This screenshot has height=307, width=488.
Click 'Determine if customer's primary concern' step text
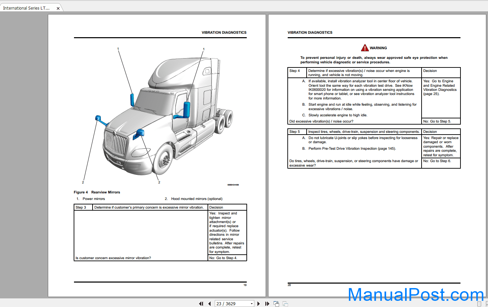(x=149, y=207)
